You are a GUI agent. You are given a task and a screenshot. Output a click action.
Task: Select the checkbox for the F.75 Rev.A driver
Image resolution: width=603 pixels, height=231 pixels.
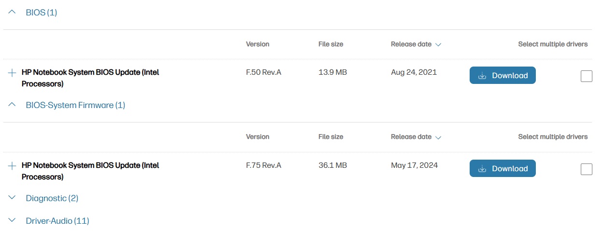(x=586, y=169)
